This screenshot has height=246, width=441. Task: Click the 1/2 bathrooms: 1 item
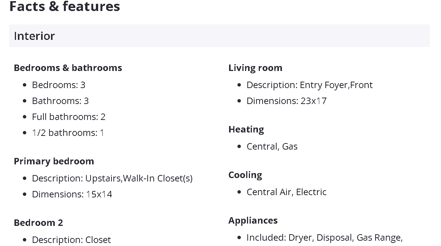68,133
